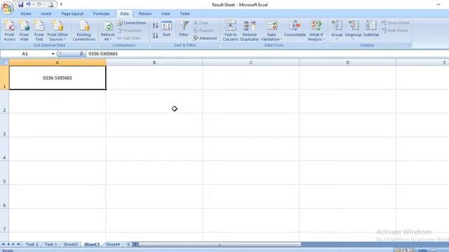Open print preview from quick access toolbar
Screen dimensions: 449x252
click(51, 5)
